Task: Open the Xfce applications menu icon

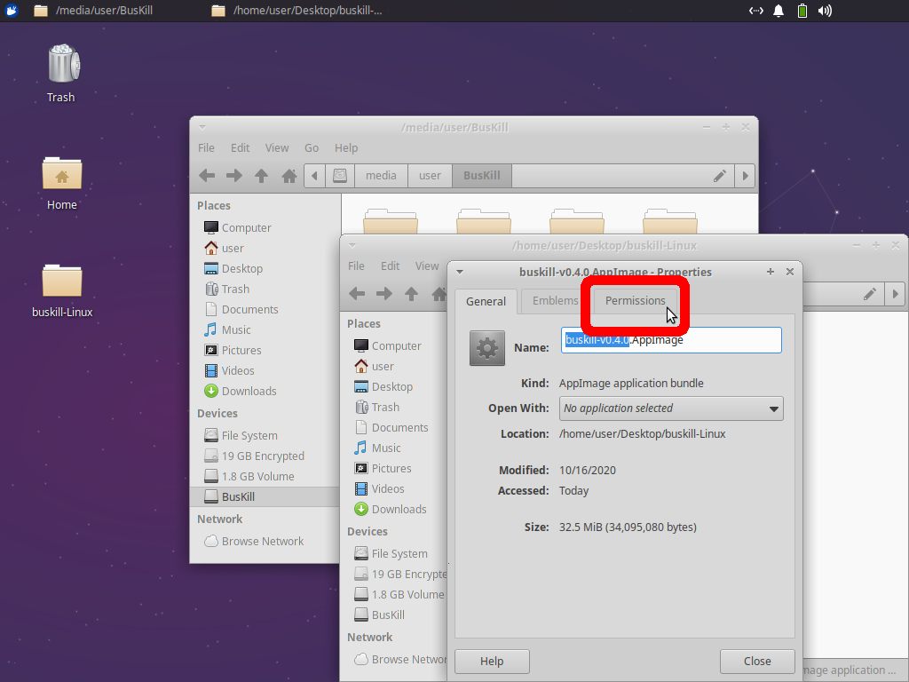Action: coord(11,11)
